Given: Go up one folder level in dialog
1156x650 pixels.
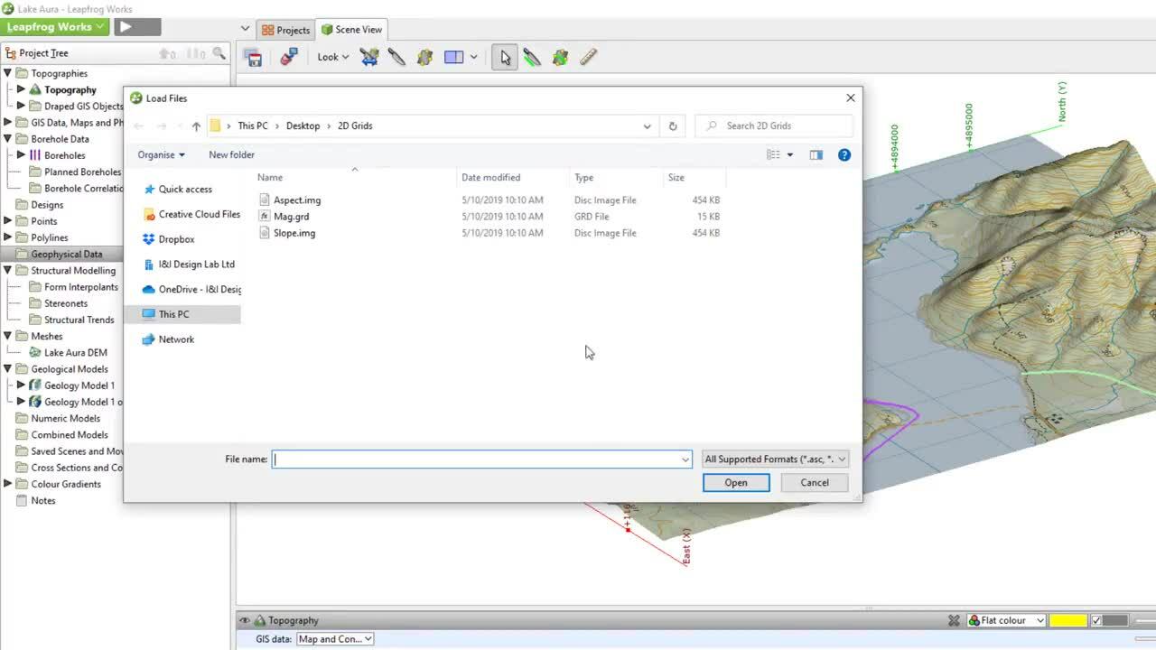Looking at the screenshot, I should click(196, 126).
